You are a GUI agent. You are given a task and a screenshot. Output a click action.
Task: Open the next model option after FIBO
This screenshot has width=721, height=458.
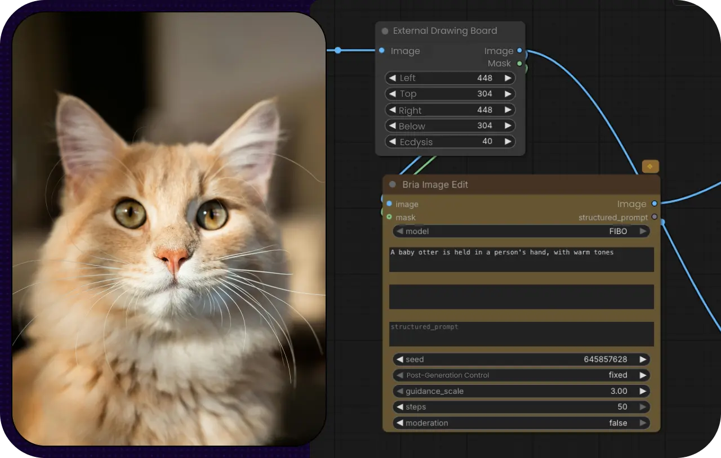(643, 231)
